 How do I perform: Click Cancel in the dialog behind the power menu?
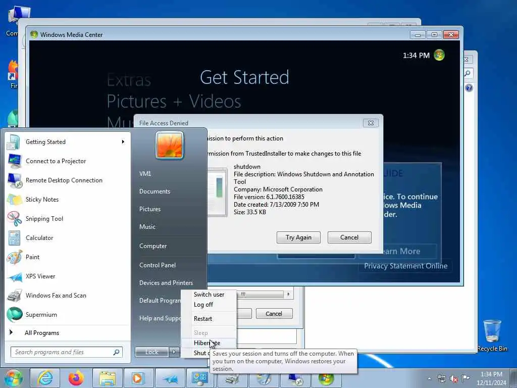coord(274,313)
